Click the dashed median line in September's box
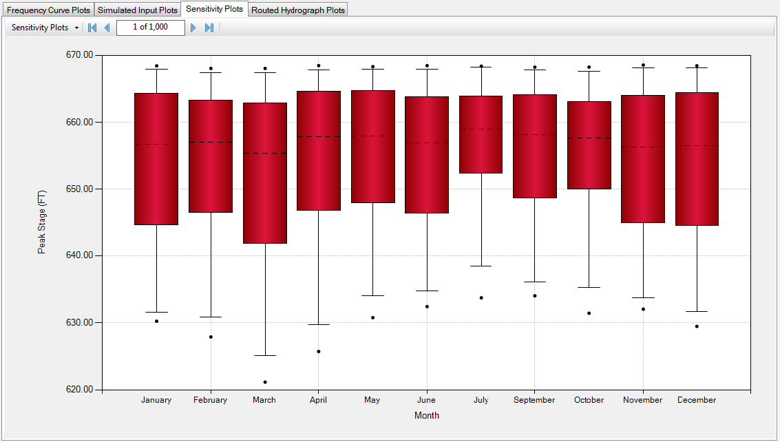The height and width of the screenshot is (442, 780). coord(534,136)
